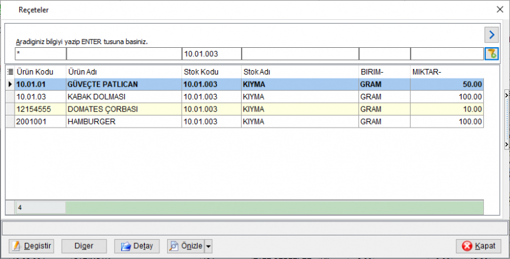
Task: Click the blue right-arrow icon above the filter
Action: 492,34
